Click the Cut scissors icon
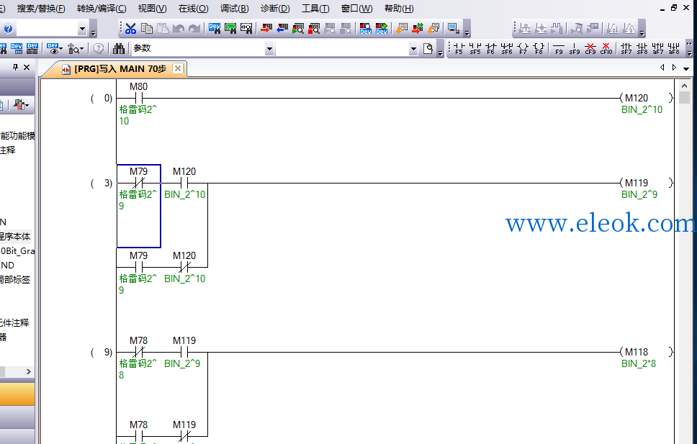Viewport: 697px width, 444px height. [130, 29]
